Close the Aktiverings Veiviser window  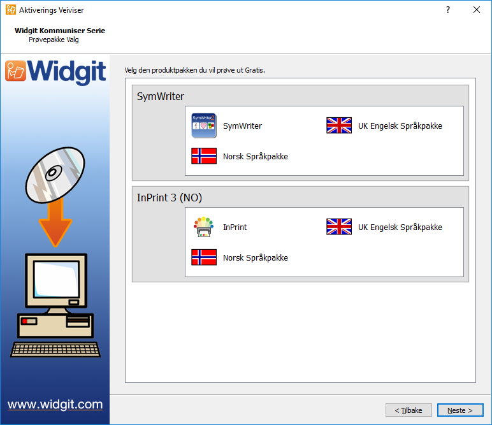click(x=477, y=10)
